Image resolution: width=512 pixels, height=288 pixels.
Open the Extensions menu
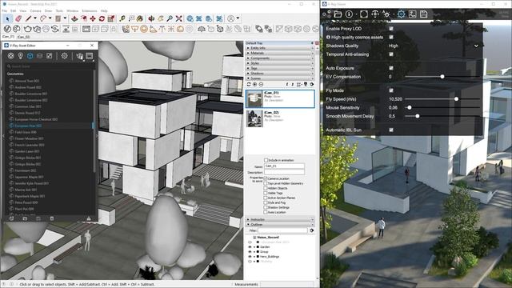90,10
